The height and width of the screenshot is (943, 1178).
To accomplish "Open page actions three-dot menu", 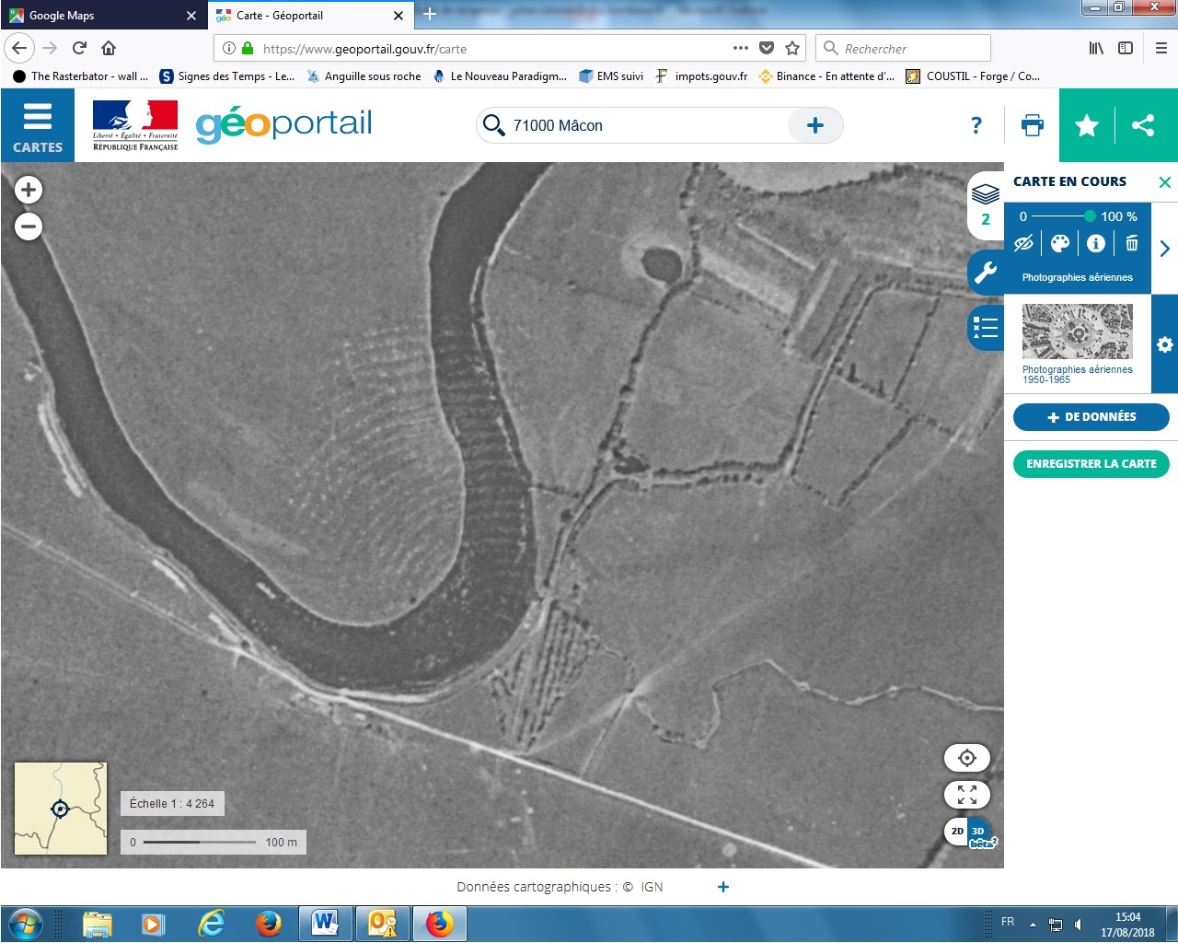I will tap(741, 48).
